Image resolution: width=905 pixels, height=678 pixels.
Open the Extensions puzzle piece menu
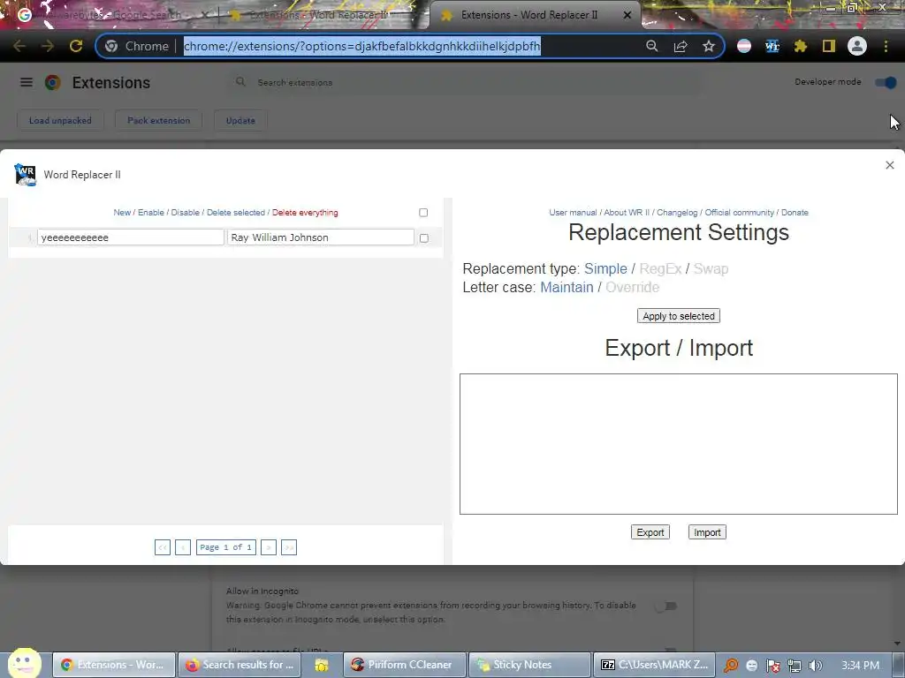[801, 46]
